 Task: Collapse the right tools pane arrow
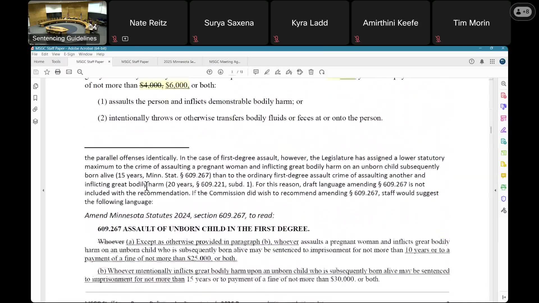(495, 190)
